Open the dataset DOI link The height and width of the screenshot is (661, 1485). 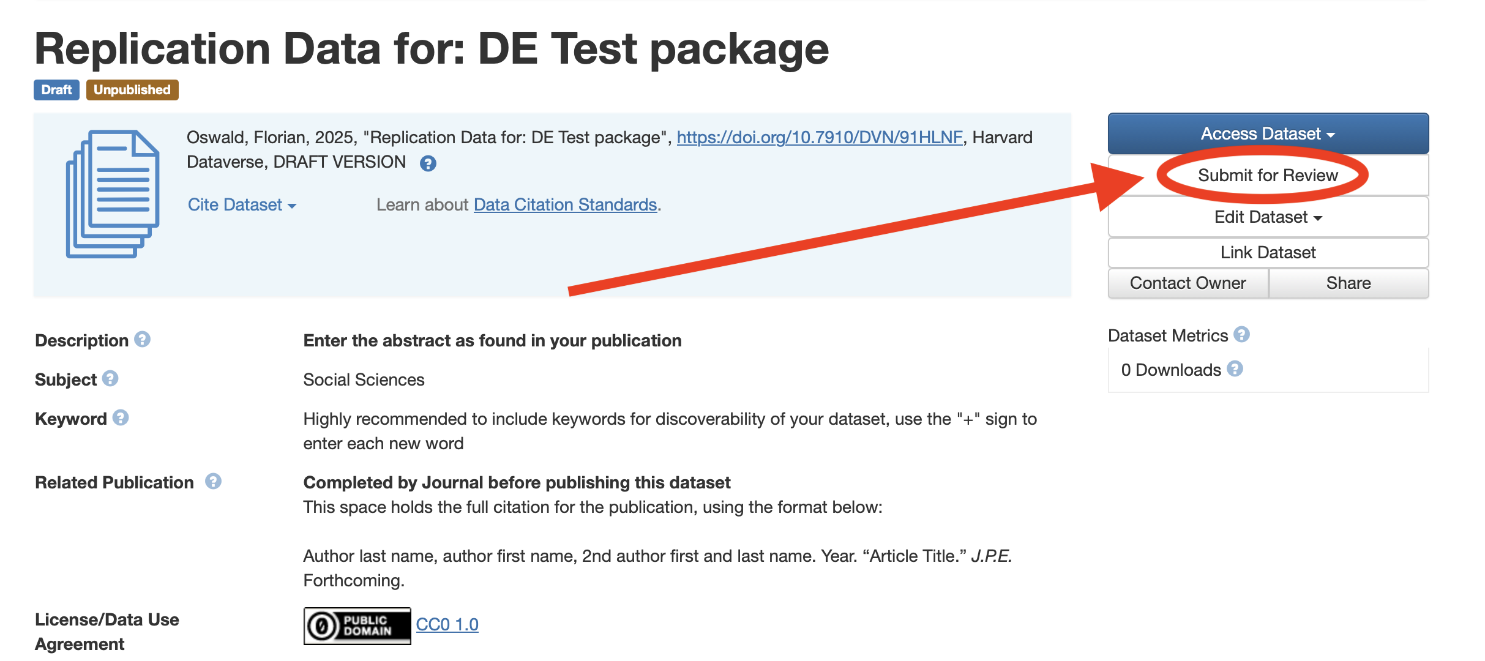[x=820, y=138]
